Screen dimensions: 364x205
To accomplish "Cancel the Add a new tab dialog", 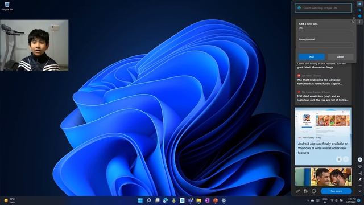I will (340, 57).
